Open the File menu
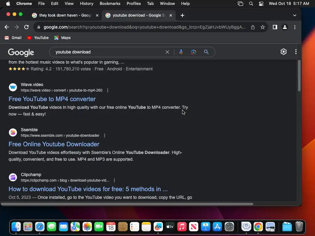This screenshot has width=315, height=236. [42, 4]
